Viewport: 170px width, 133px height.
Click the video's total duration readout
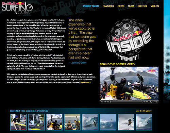146,102
